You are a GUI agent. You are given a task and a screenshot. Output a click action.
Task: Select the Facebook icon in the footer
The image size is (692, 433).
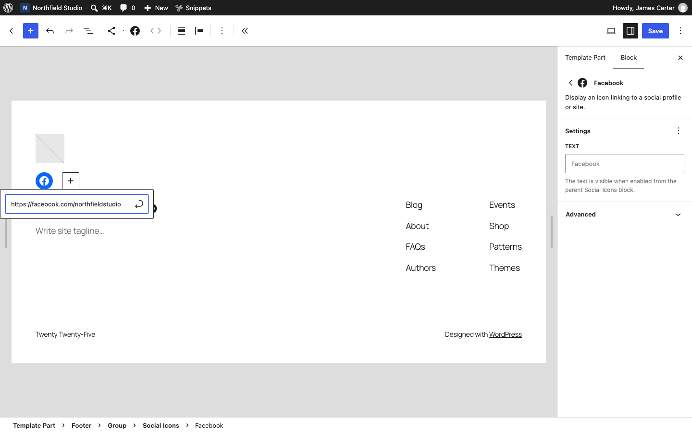point(44,181)
